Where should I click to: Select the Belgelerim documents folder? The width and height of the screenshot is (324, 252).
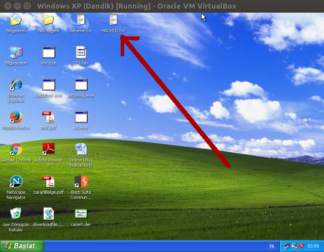[16, 21]
